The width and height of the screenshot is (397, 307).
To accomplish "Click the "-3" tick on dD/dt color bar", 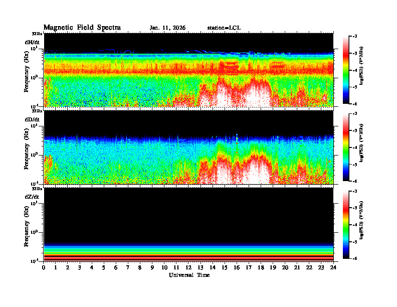I will click(x=355, y=130).
